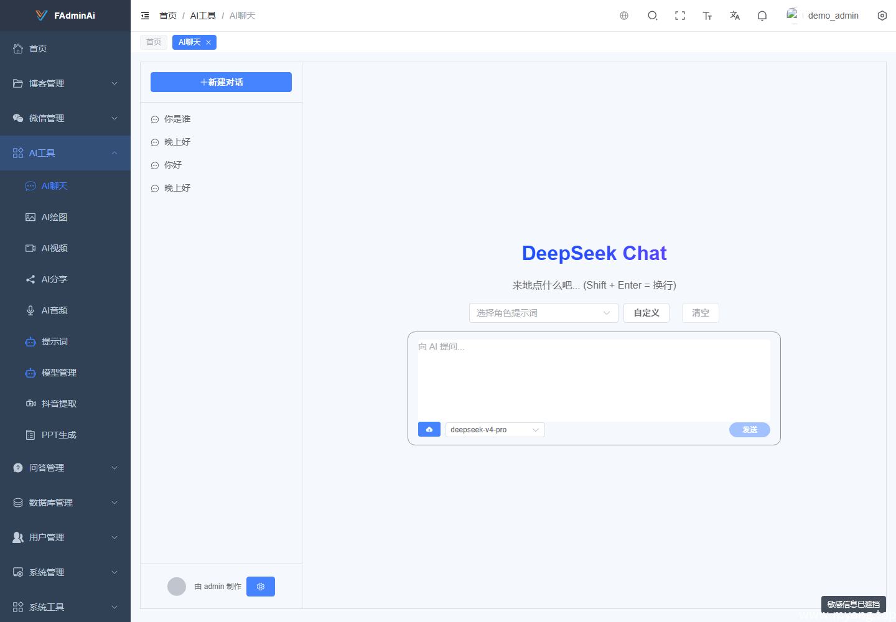Close the AI聊天 tab
The width and height of the screenshot is (896, 622).
(208, 42)
